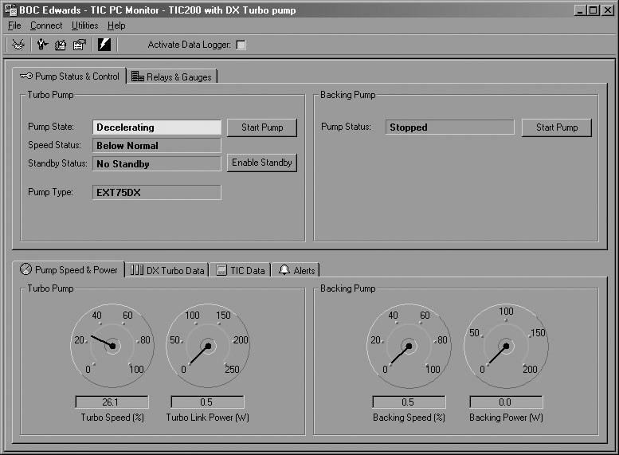
Task: Click the Backing Speed gauge dial
Action: (409, 346)
